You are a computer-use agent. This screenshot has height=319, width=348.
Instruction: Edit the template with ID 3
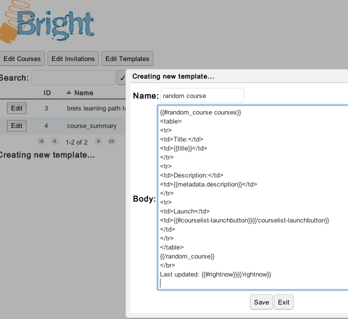pyautogui.click(x=16, y=108)
